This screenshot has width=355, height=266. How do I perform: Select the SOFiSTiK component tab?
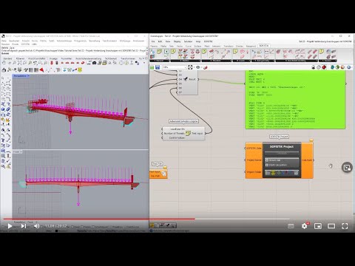tap(264, 46)
